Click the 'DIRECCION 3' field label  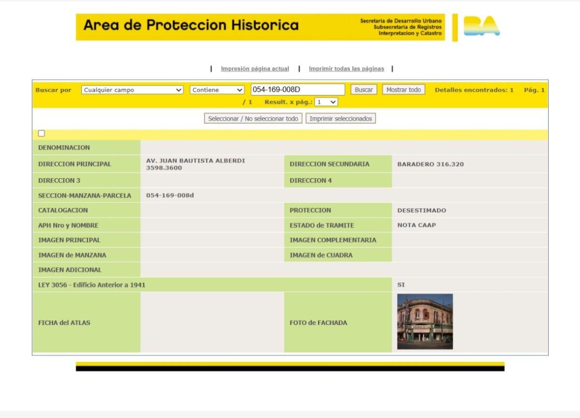pos(59,181)
